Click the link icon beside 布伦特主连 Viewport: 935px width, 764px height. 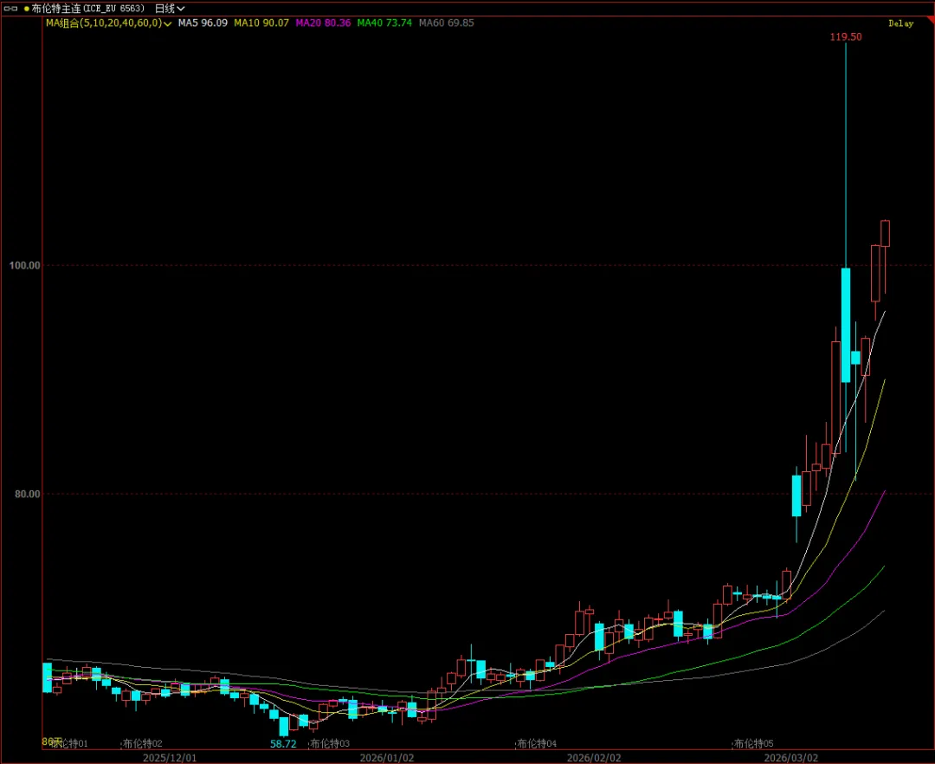tap(10, 9)
